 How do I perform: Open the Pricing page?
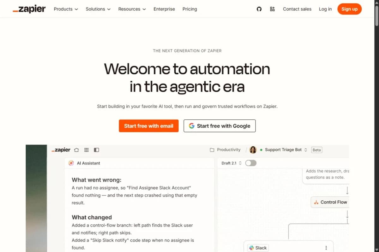(190, 9)
